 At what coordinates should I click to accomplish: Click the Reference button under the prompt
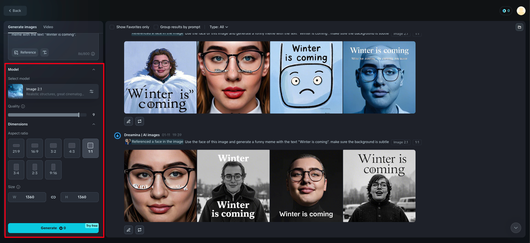(25, 53)
